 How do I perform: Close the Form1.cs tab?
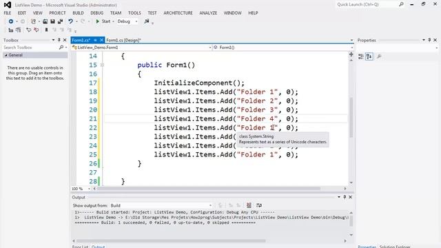[101, 40]
